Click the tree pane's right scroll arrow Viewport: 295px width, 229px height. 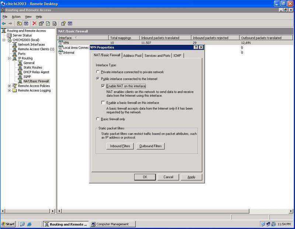[x=53, y=211]
